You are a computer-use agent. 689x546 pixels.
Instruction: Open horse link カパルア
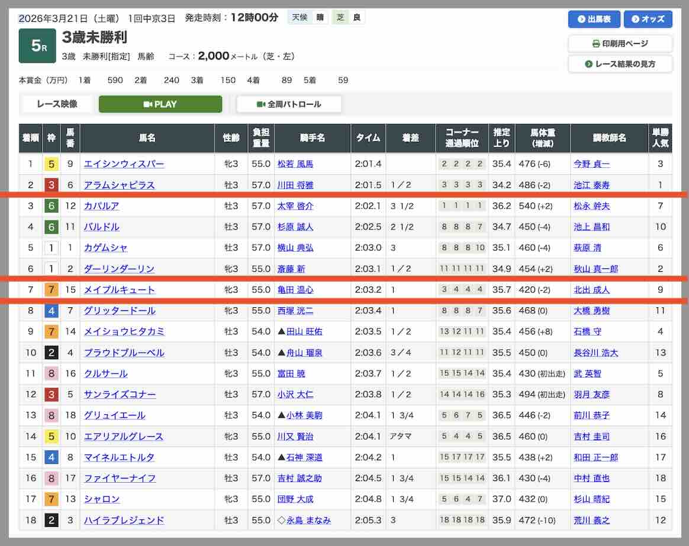[x=101, y=206]
